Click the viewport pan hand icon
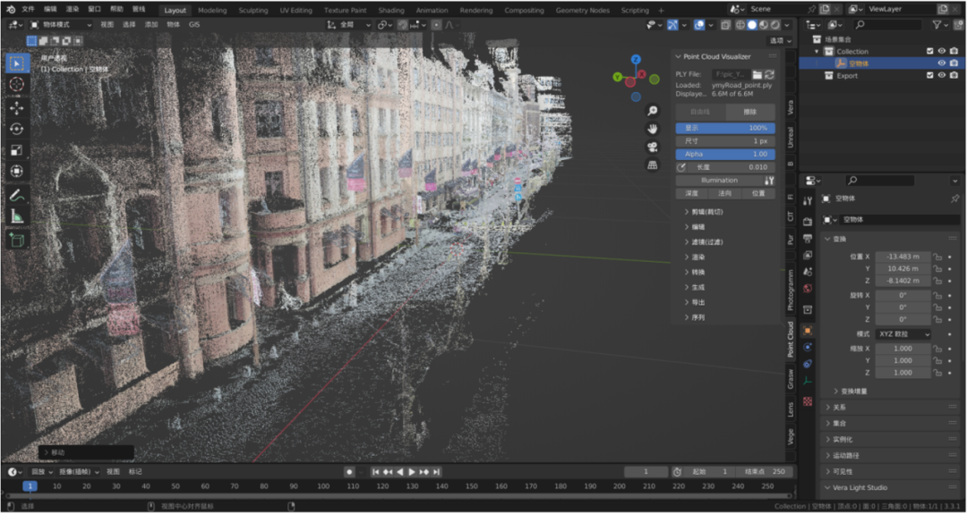The width and height of the screenshot is (967, 514). [652, 129]
